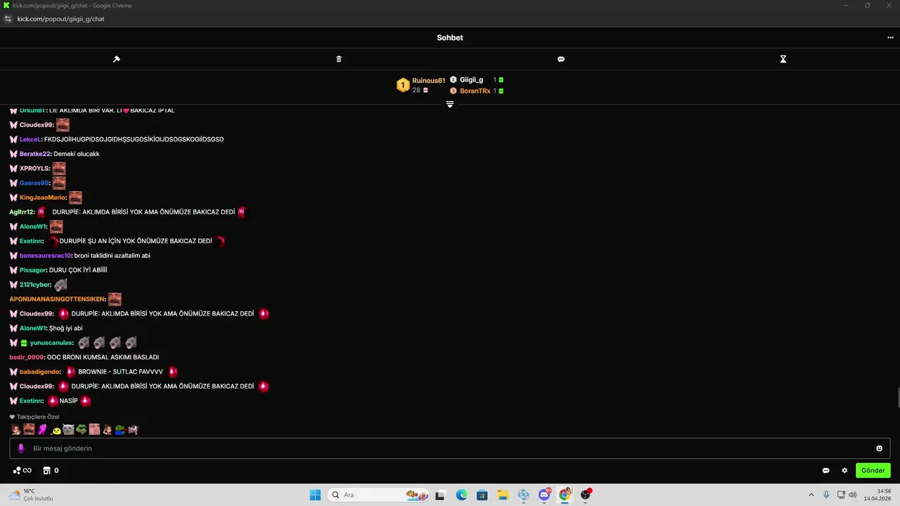Click the gold rank 1 badge by Ruinous61
Image resolution: width=900 pixels, height=506 pixels.
403,85
